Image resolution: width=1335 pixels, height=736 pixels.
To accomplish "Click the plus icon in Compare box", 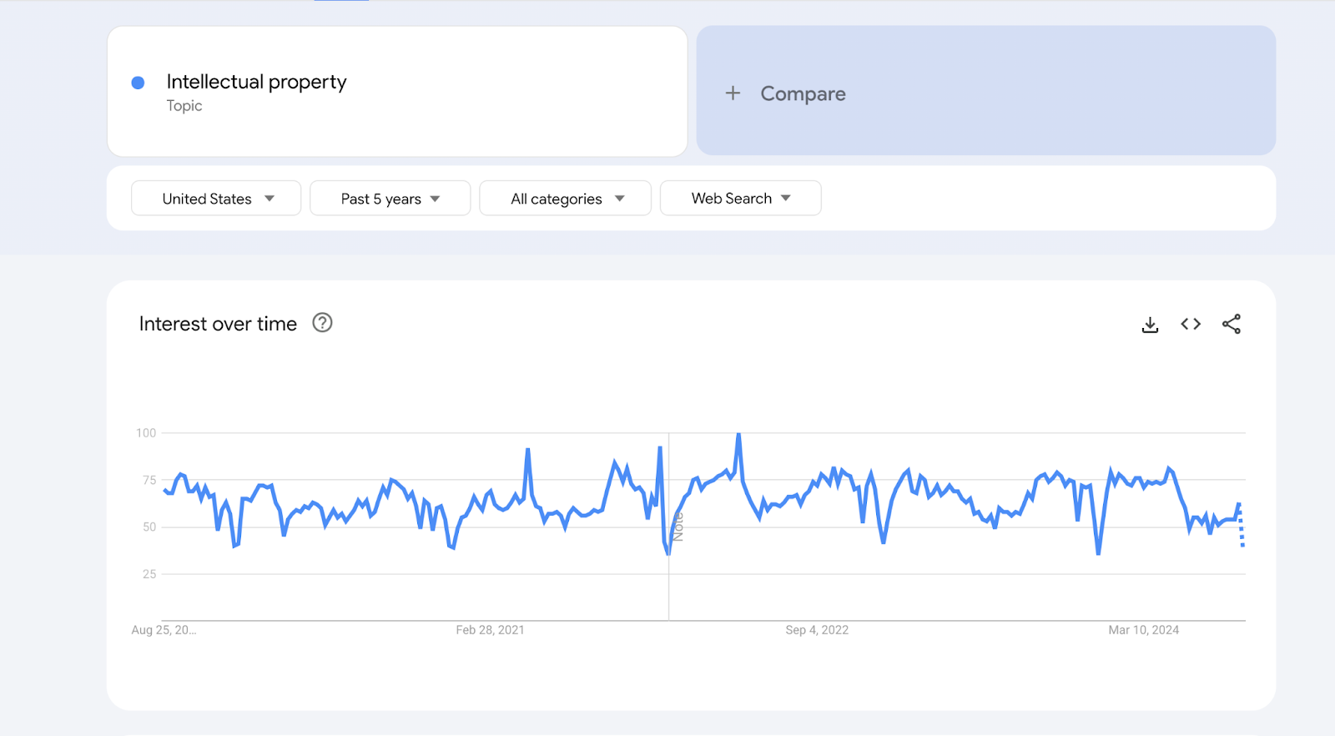I will [x=733, y=93].
